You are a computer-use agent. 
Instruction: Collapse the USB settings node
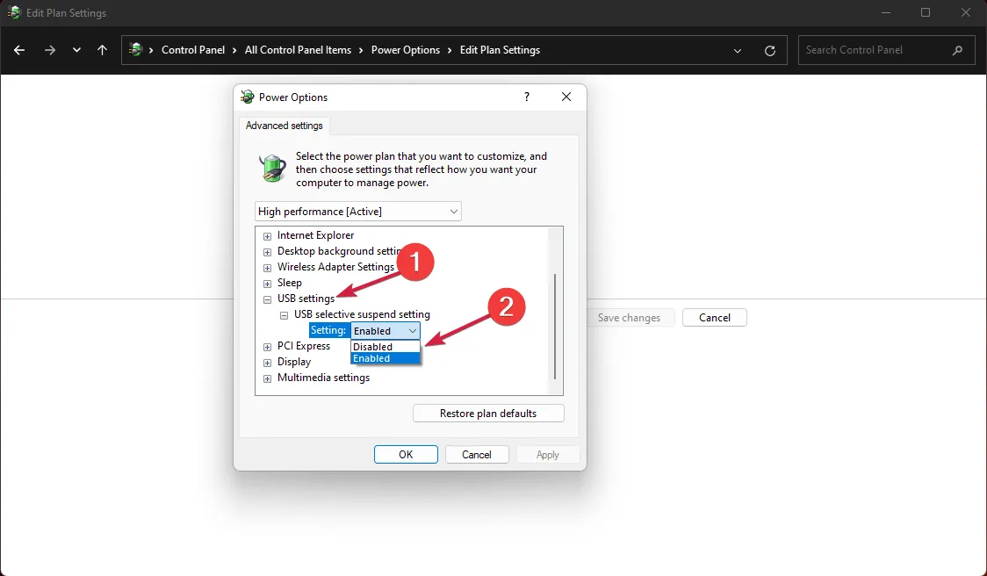click(268, 299)
